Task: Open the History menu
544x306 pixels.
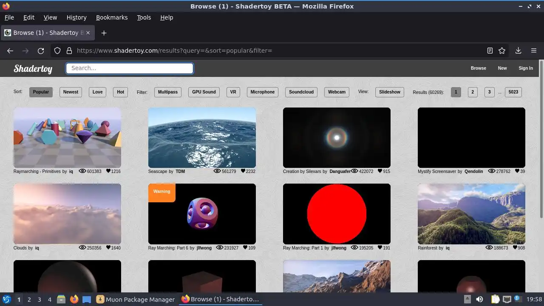Action: [76, 17]
